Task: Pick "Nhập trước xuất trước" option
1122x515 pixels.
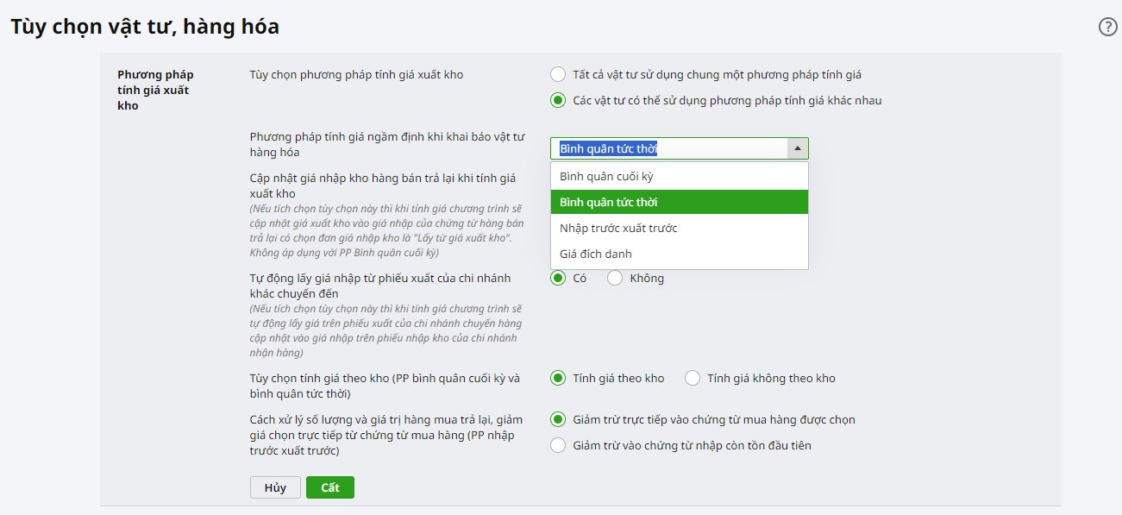Action: coord(680,228)
